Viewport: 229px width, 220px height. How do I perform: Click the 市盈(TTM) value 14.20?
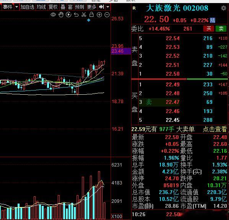220,206
